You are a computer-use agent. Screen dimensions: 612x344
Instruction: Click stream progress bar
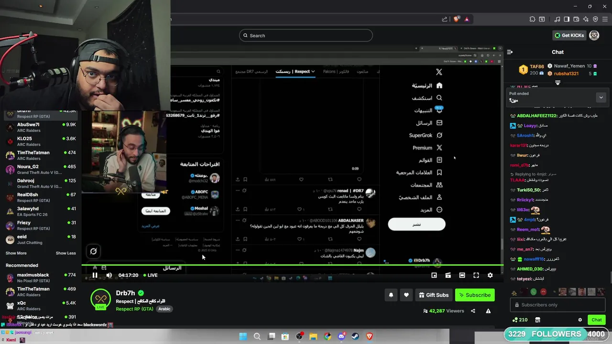(x=292, y=265)
